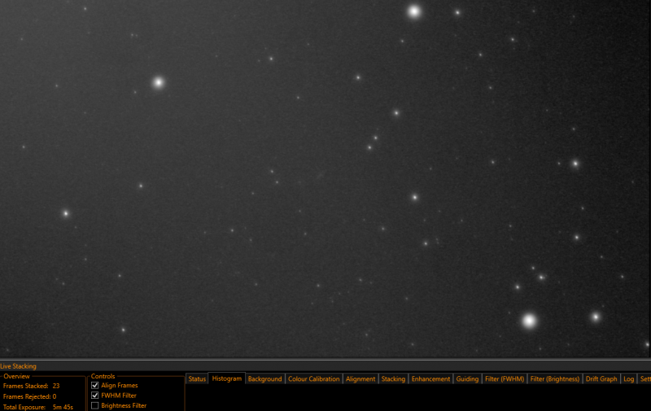Open the Colour Calibration tab
Image resolution: width=651 pixels, height=411 pixels.
coord(314,378)
